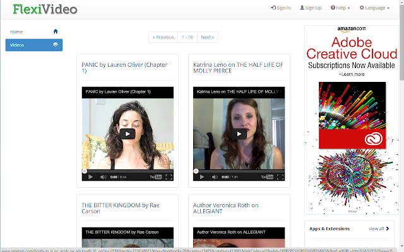Mute the PANIC video with speaker icon
This screenshot has width=404, height=252.
[x=103, y=177]
